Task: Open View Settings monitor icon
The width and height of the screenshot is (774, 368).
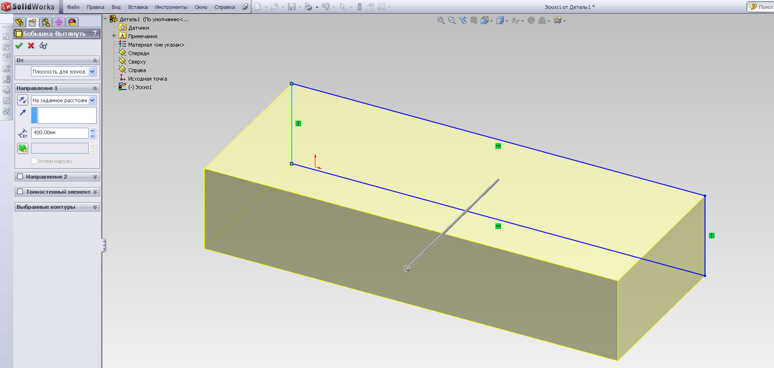Action: click(558, 20)
